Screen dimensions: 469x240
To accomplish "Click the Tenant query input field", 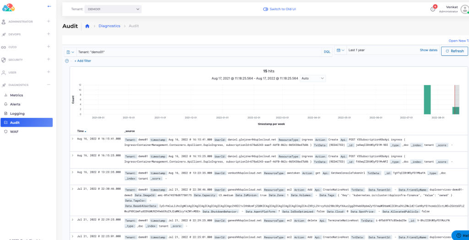I will [x=197, y=52].
